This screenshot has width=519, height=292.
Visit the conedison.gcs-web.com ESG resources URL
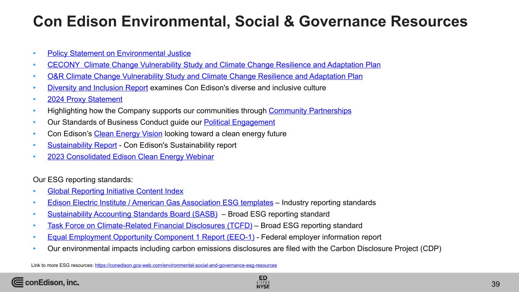tap(186, 265)
